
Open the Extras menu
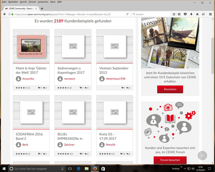coord(53,2)
